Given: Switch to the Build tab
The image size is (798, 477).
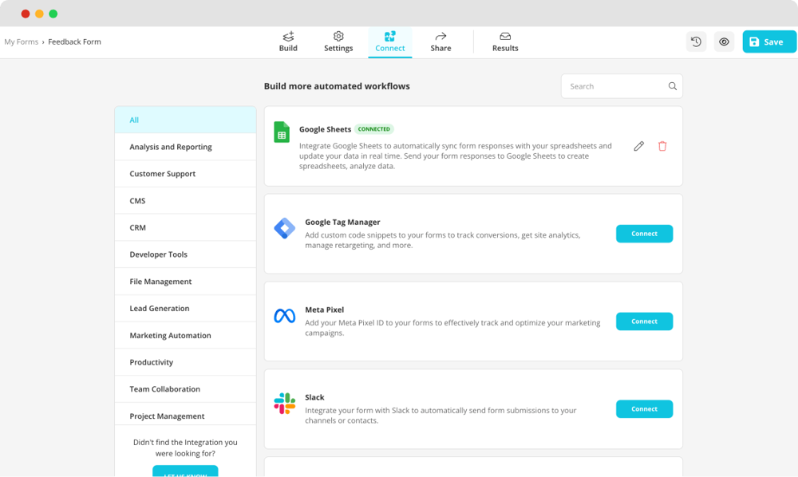Looking at the screenshot, I should 288,41.
